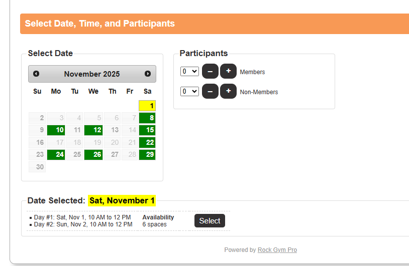Decrease Non-Members count with minus button
The image size is (409, 266).
[x=210, y=92]
